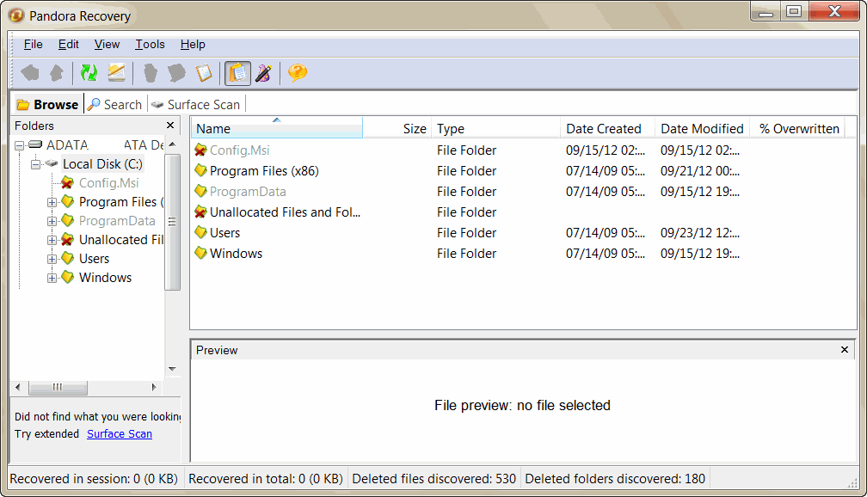The image size is (867, 497).
Task: Click folder icon of Program Files (x86) list row
Action: click(200, 171)
